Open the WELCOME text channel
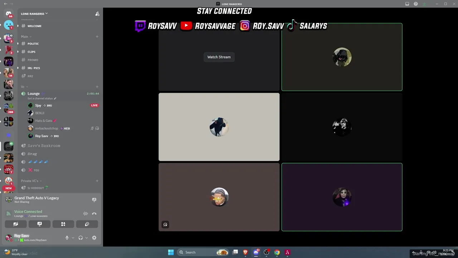Viewport: 458px width, 258px height. click(x=60, y=26)
